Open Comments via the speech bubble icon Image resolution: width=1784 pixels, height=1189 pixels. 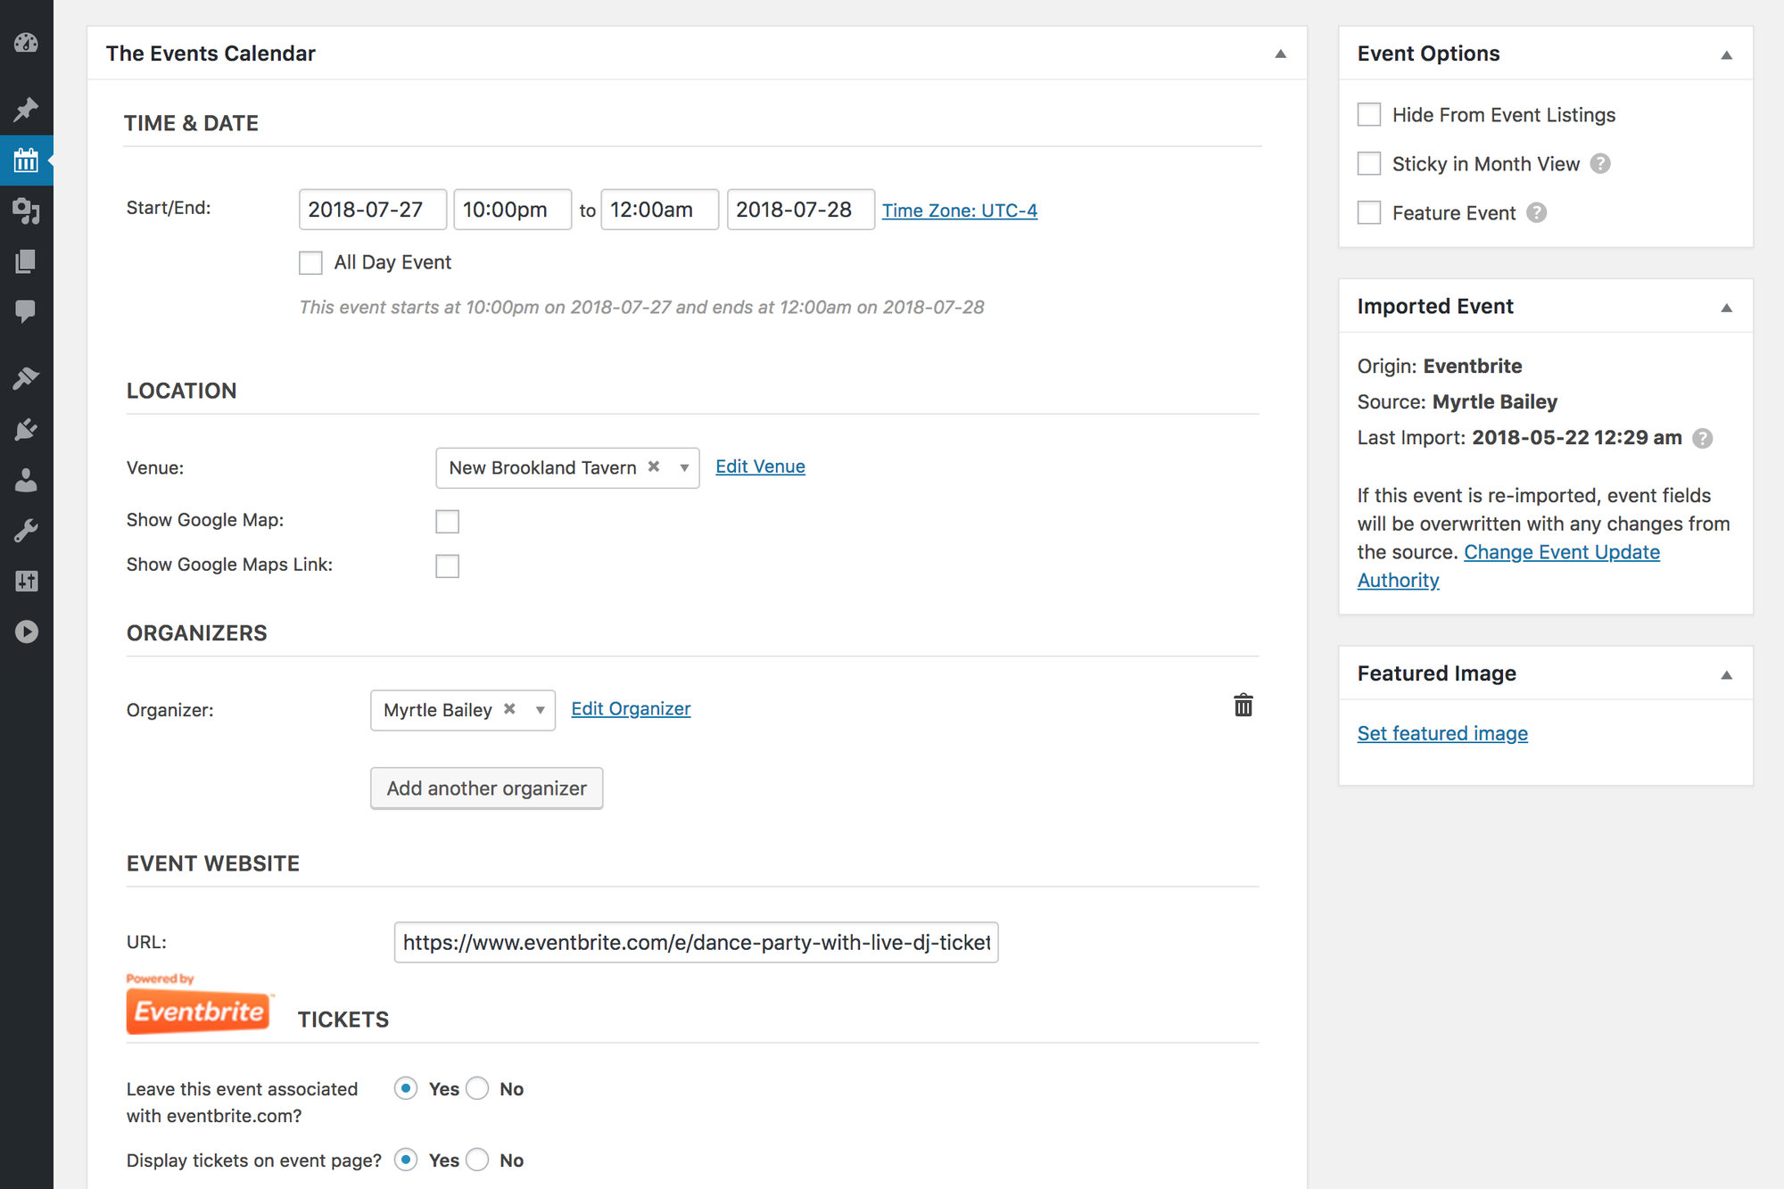point(26,311)
